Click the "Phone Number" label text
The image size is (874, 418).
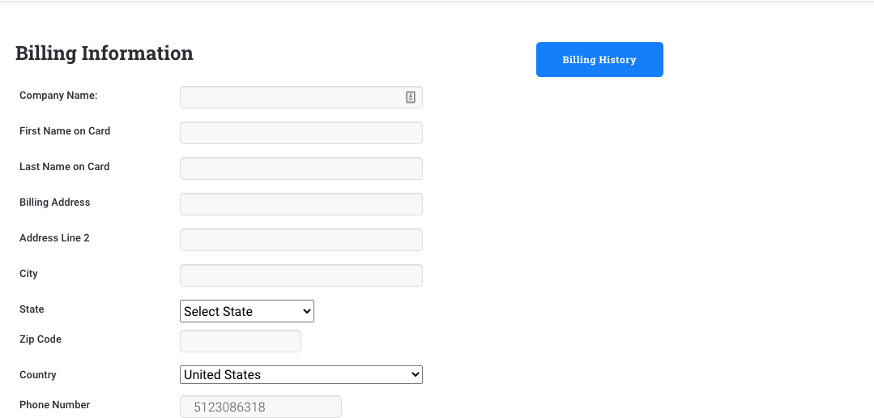[x=55, y=405]
